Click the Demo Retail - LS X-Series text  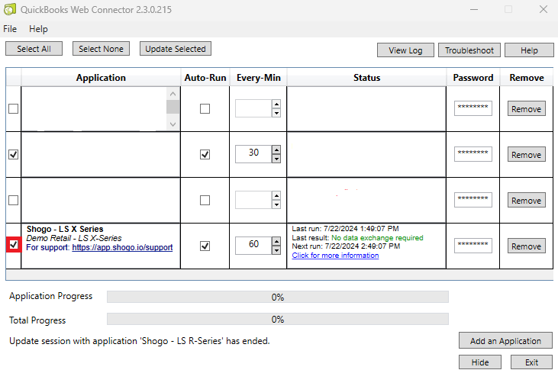74,238
